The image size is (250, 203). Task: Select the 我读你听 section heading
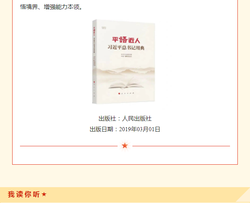(24, 194)
